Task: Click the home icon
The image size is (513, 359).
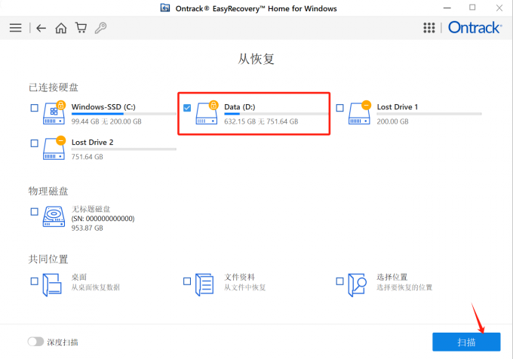Action: (x=61, y=28)
